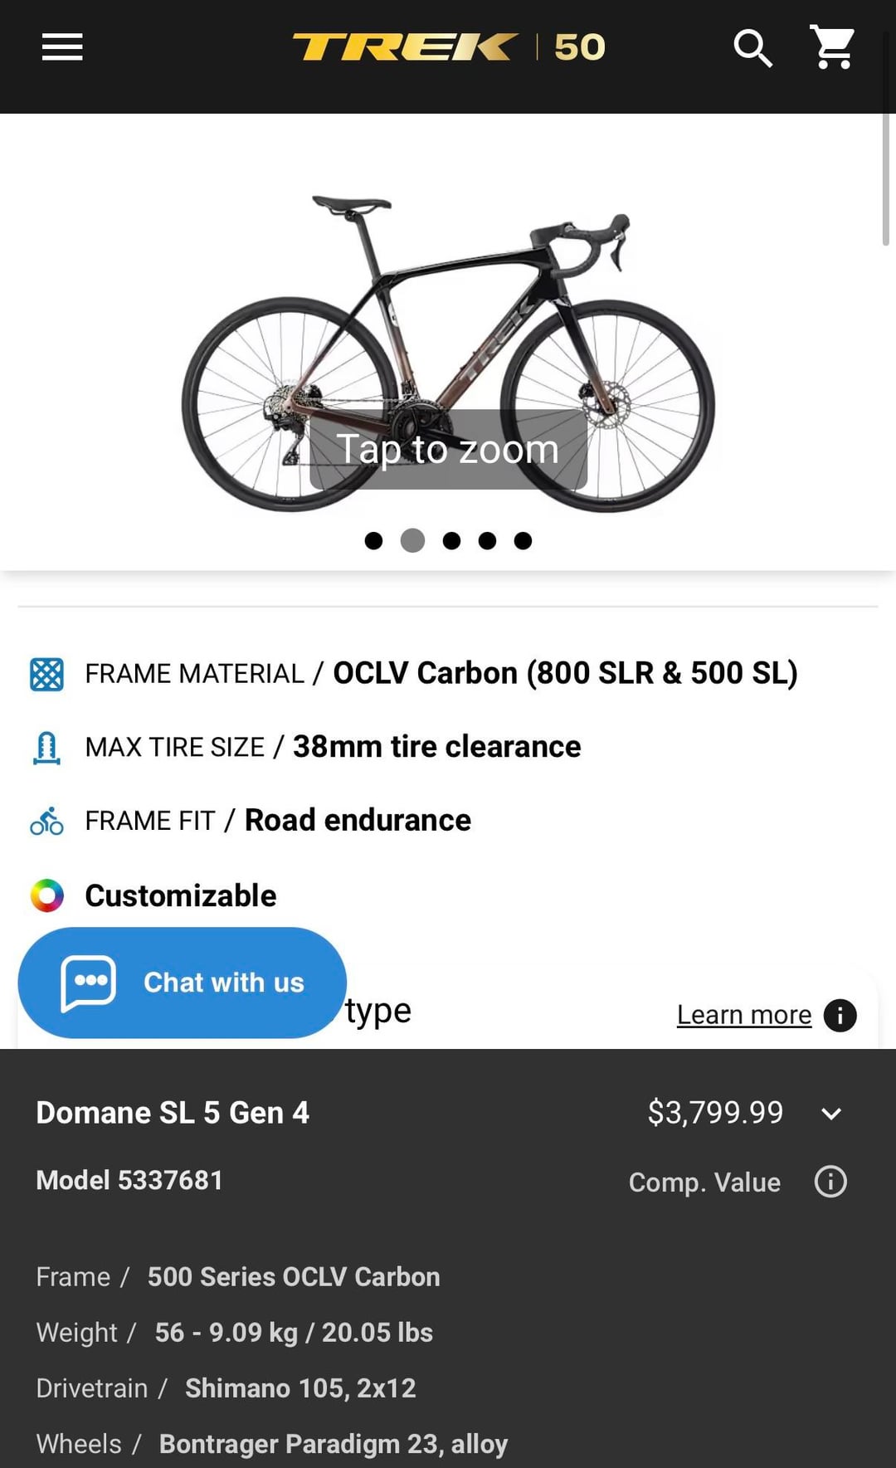Start a chat with Chat with us
The height and width of the screenshot is (1468, 896).
click(x=183, y=983)
